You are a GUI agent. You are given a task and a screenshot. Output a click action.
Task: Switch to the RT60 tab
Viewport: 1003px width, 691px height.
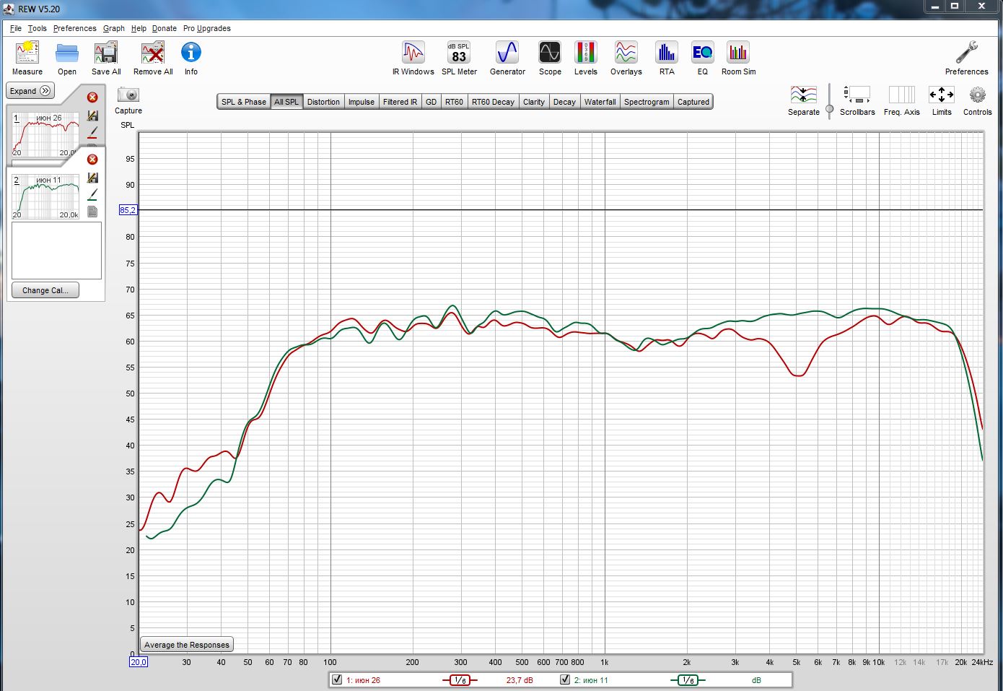tap(454, 102)
